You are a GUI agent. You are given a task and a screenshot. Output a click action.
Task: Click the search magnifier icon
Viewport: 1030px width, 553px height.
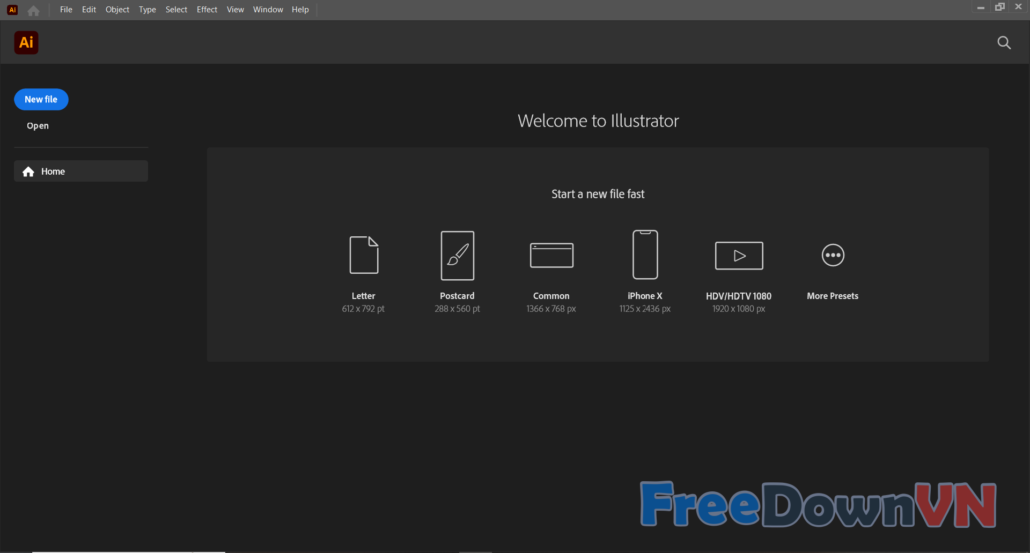pos(1004,43)
